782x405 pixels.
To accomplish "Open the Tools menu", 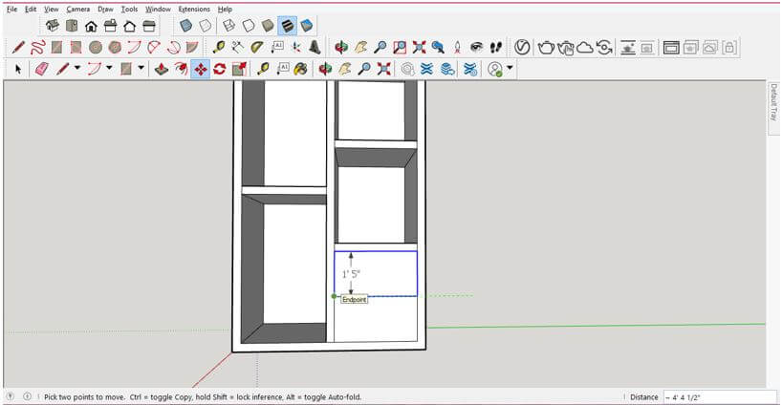I will [x=129, y=9].
